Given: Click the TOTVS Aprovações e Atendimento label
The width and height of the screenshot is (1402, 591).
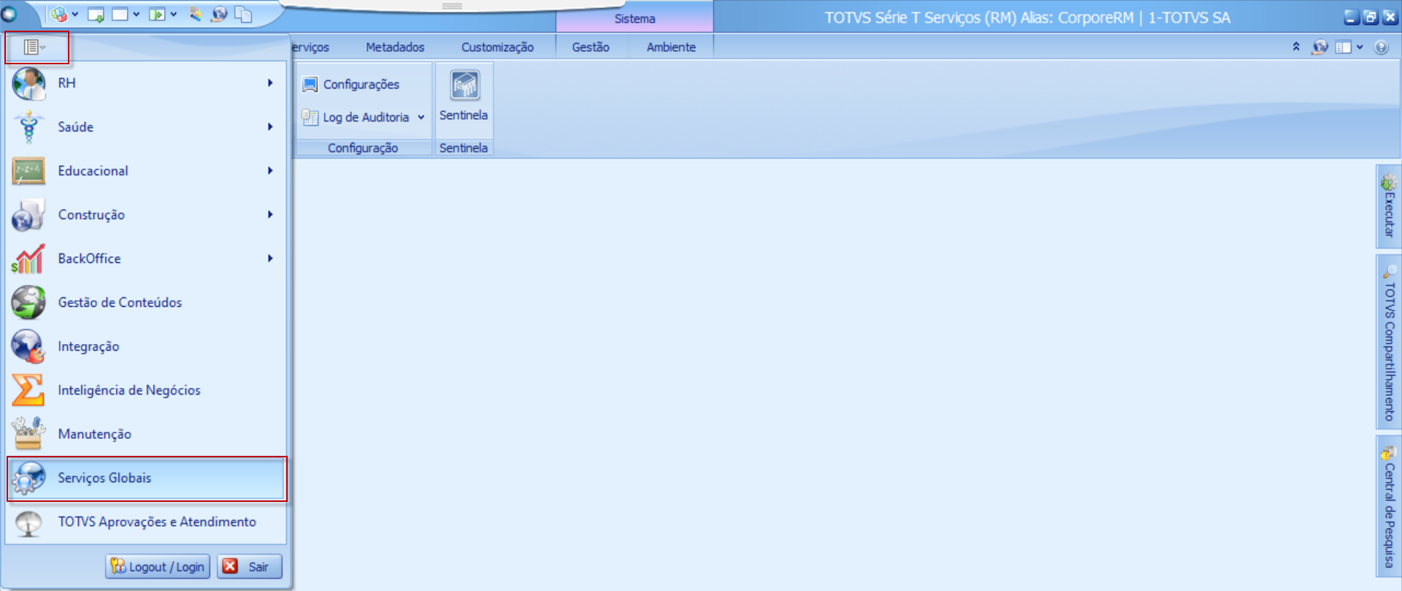Looking at the screenshot, I should click(157, 522).
